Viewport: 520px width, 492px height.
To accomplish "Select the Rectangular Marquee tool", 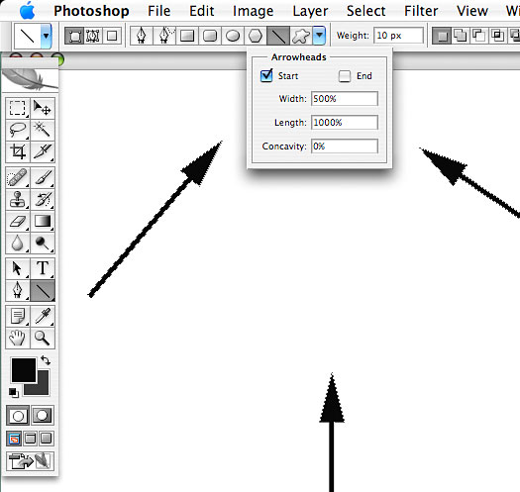I will [18, 108].
